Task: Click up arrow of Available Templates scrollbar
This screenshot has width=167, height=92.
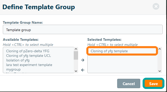Action: [76, 49]
